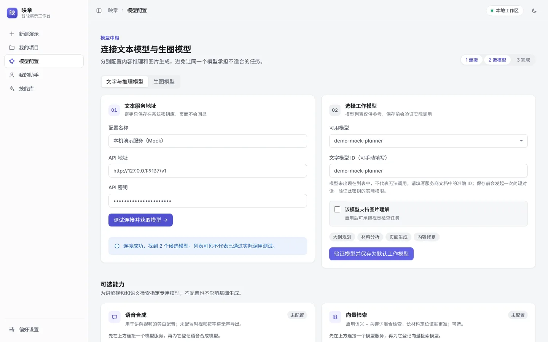
Task: Click the sparkle icon for 技能库
Action: click(12, 89)
